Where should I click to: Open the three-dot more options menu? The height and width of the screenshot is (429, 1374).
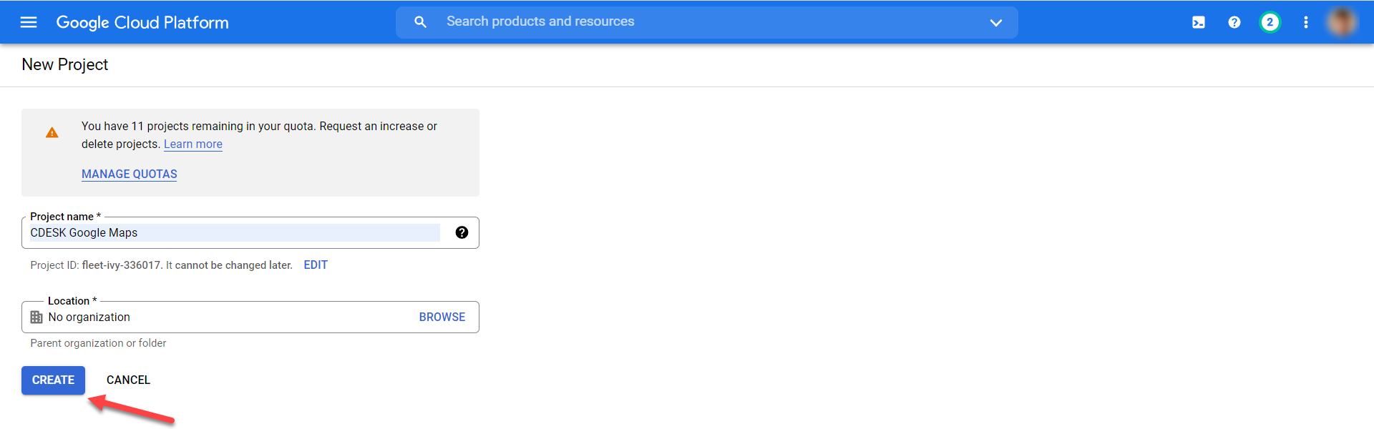pos(1305,22)
